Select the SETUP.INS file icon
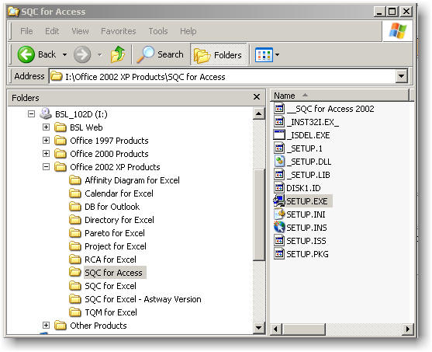This screenshot has width=432, height=352. [279, 228]
